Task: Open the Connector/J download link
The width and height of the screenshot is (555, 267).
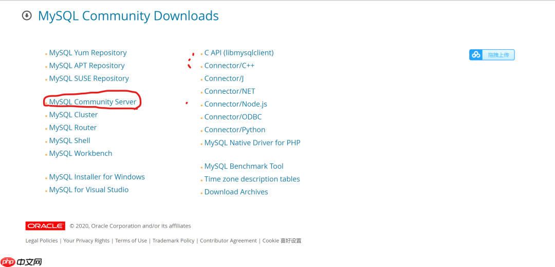Action: pyautogui.click(x=224, y=78)
